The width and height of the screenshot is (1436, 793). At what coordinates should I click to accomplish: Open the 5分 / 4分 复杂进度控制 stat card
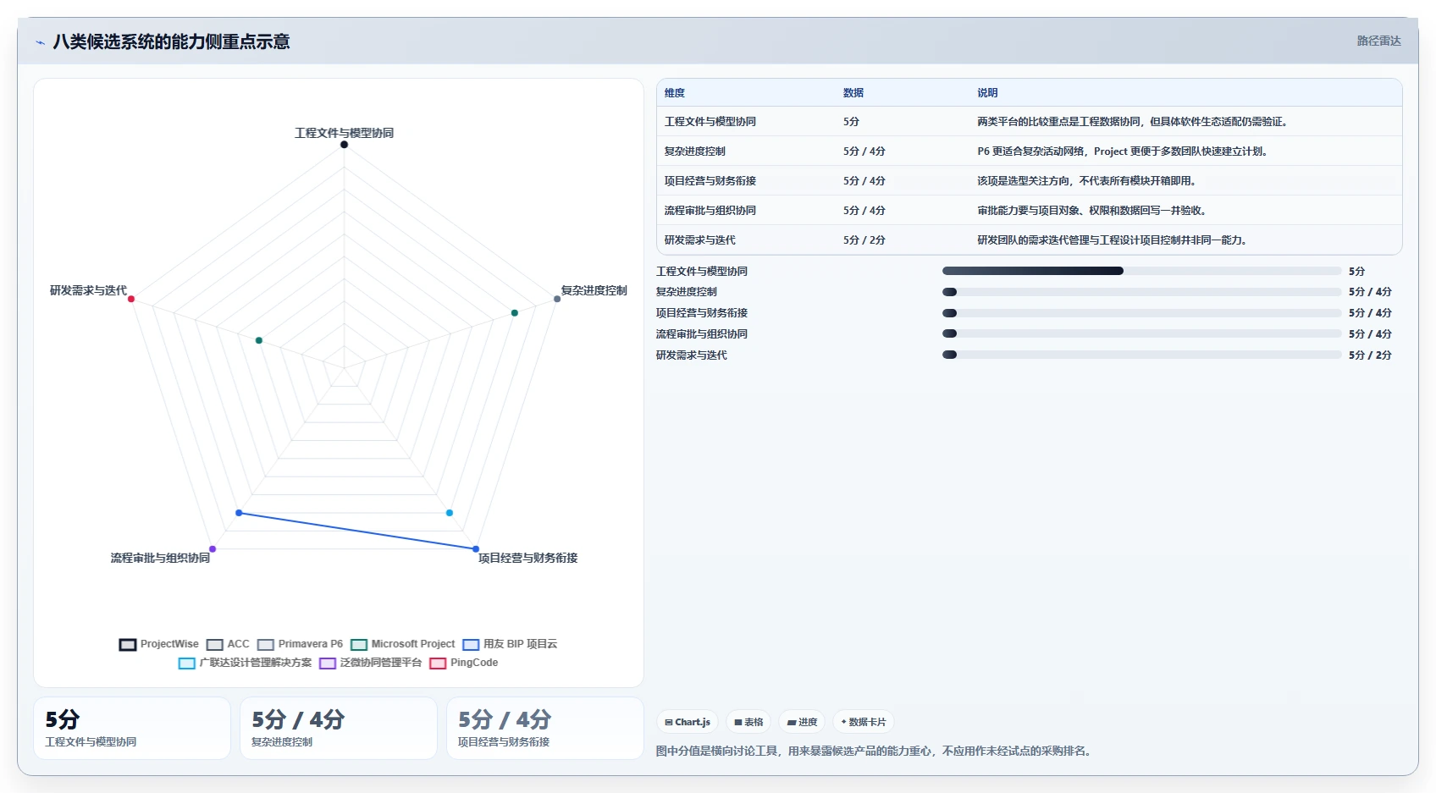click(339, 729)
